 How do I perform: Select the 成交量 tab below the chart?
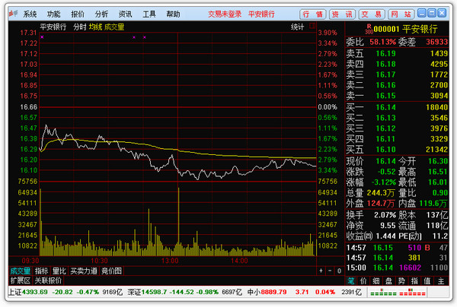[21, 271]
